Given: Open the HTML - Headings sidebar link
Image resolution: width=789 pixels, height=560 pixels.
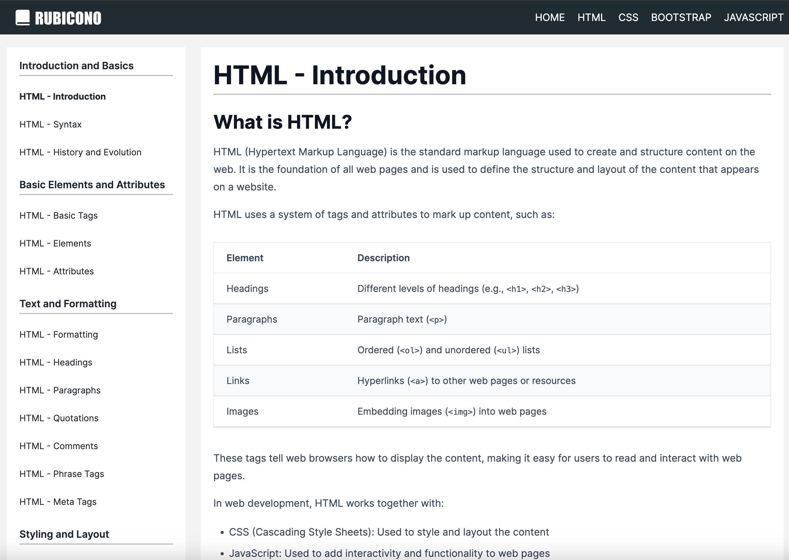Looking at the screenshot, I should (x=56, y=362).
